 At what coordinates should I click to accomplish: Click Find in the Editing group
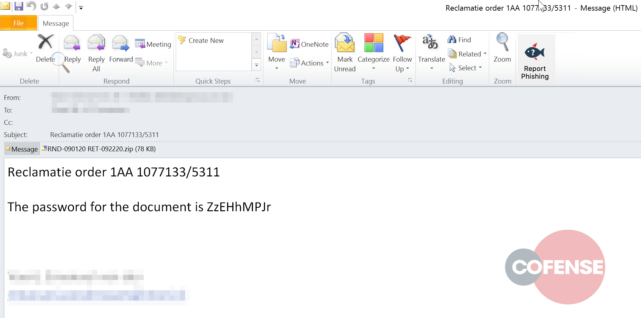pyautogui.click(x=459, y=40)
